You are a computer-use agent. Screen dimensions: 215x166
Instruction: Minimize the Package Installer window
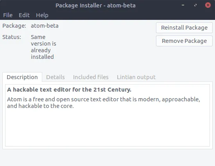pos(183,5)
